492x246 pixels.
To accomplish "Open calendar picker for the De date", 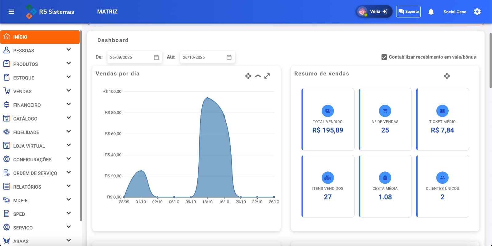I will click(x=156, y=57).
